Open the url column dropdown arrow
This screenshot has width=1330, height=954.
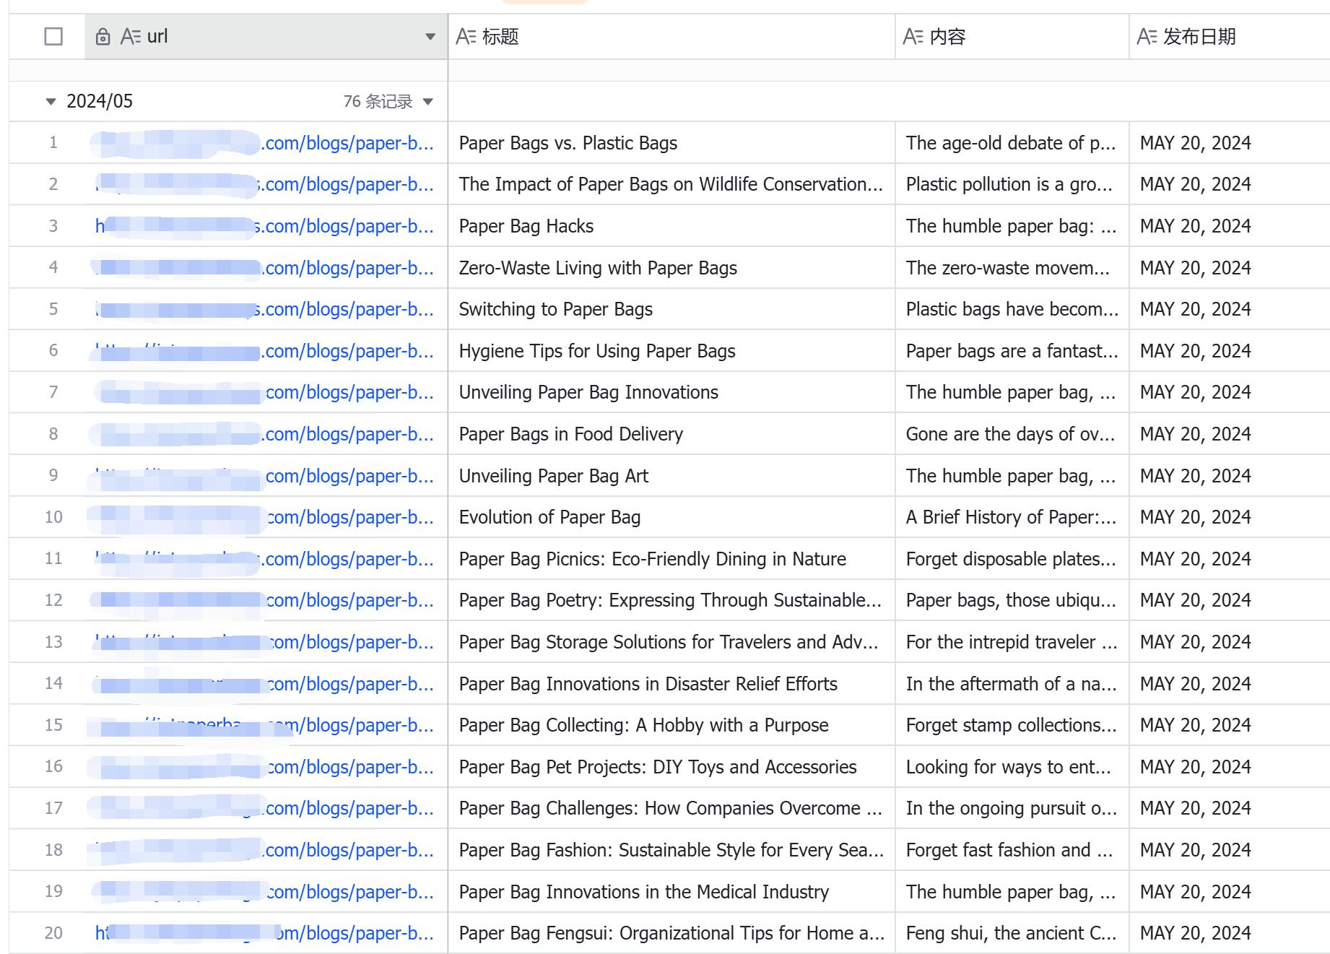pyautogui.click(x=430, y=37)
